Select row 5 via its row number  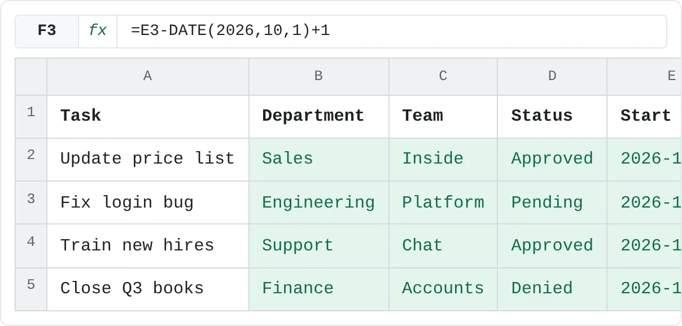pos(31,289)
